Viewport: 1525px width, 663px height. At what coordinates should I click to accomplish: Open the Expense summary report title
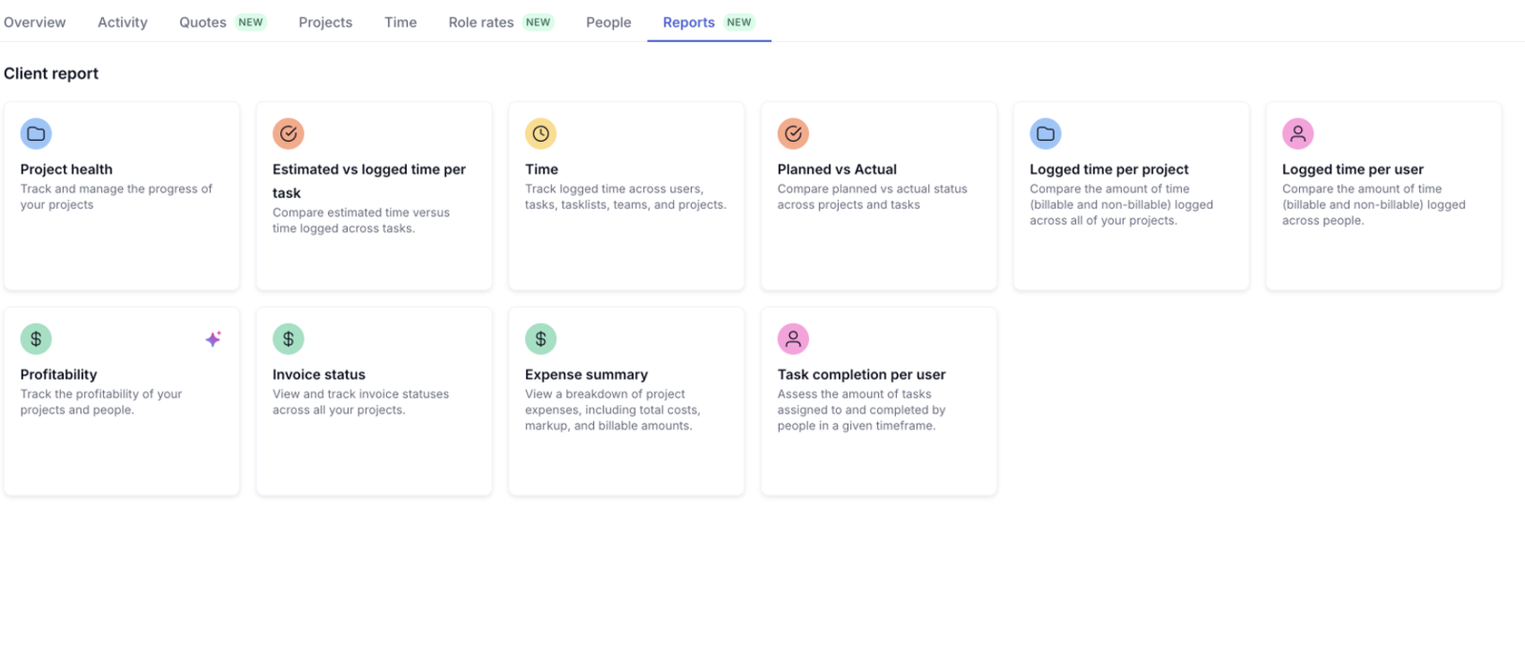click(586, 374)
